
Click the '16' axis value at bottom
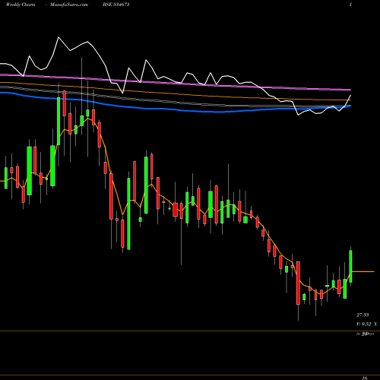(365, 378)
